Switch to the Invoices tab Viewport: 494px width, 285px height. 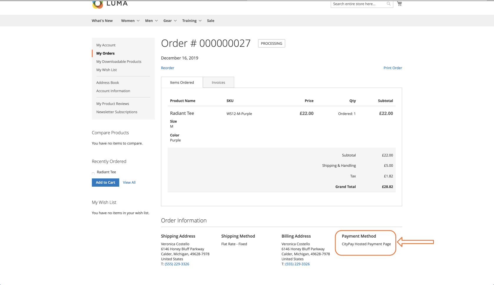tap(218, 82)
